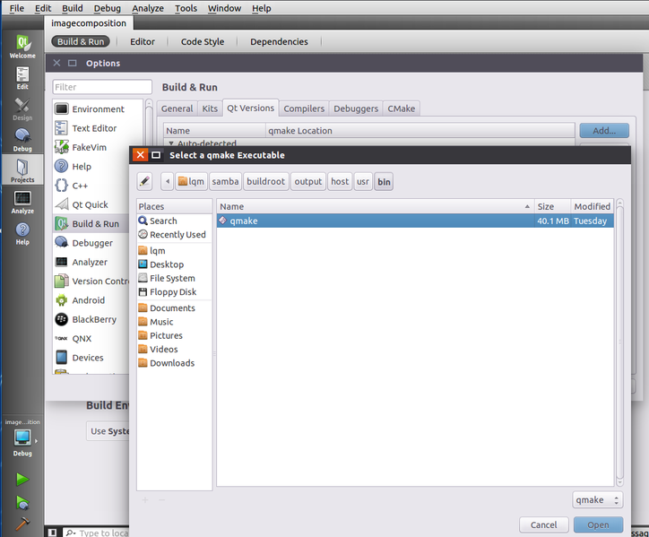
Task: Open the qmake file type filter dropdown
Action: [x=597, y=500]
